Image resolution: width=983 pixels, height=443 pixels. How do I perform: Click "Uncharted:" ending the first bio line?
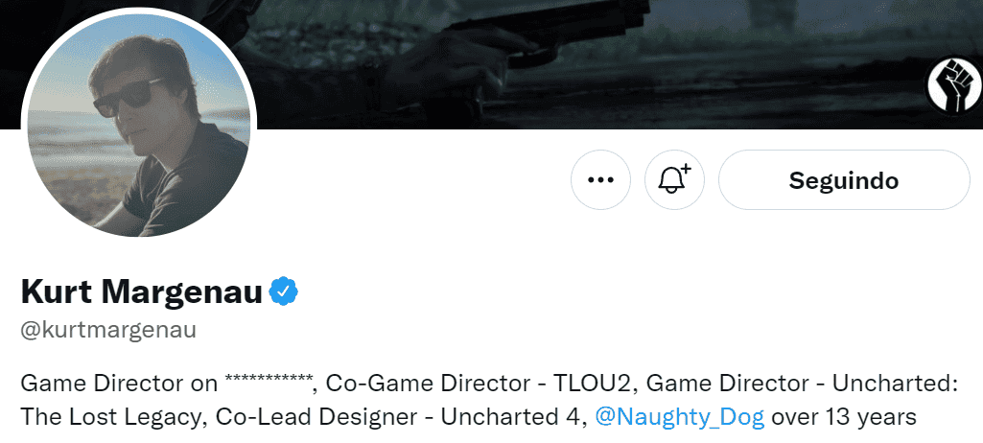click(908, 385)
